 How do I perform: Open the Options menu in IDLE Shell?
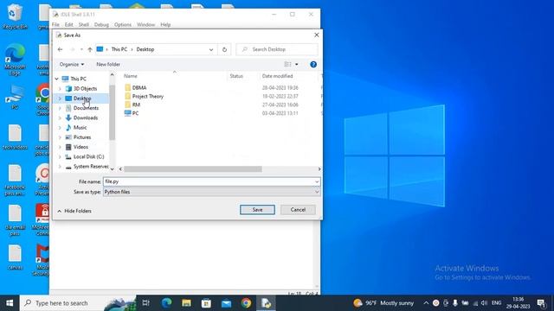[x=123, y=25]
